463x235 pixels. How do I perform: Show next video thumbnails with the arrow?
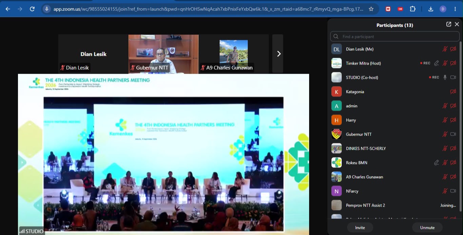(x=278, y=54)
